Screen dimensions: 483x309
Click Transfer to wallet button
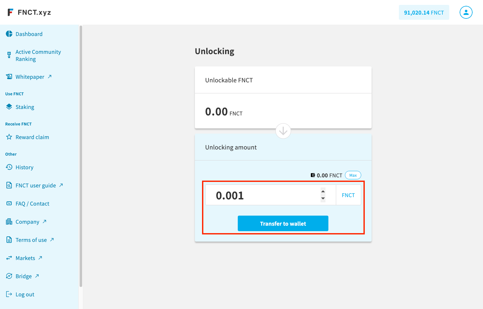click(283, 223)
